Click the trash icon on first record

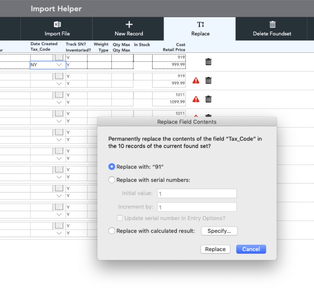click(208, 62)
